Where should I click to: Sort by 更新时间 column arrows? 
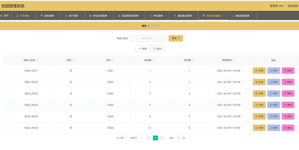tap(233, 60)
